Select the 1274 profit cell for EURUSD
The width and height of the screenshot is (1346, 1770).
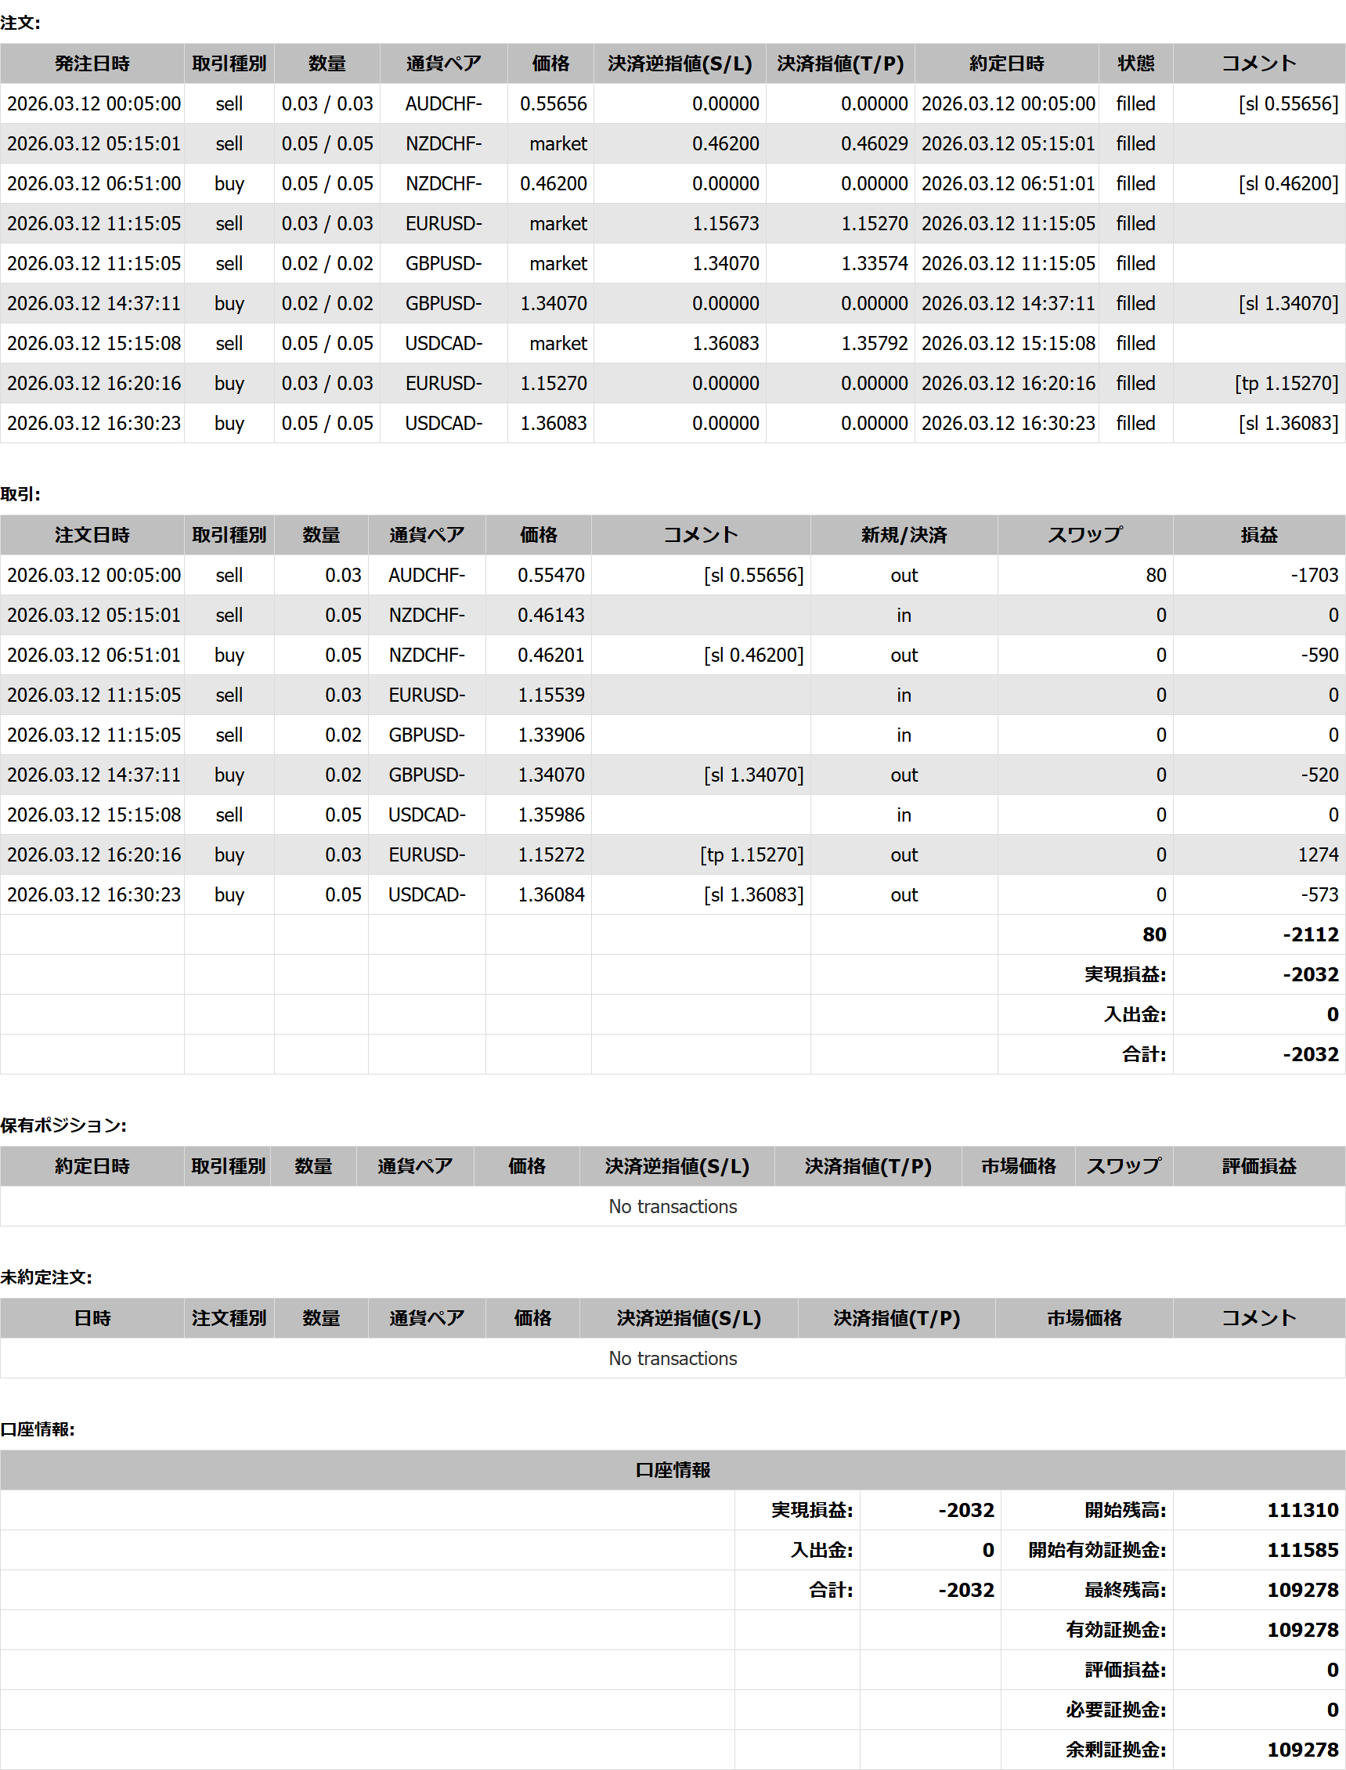pos(1317,855)
